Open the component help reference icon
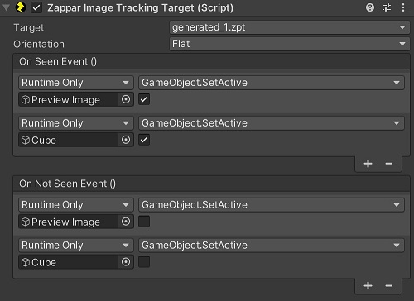The image size is (414, 301). pos(370,7)
